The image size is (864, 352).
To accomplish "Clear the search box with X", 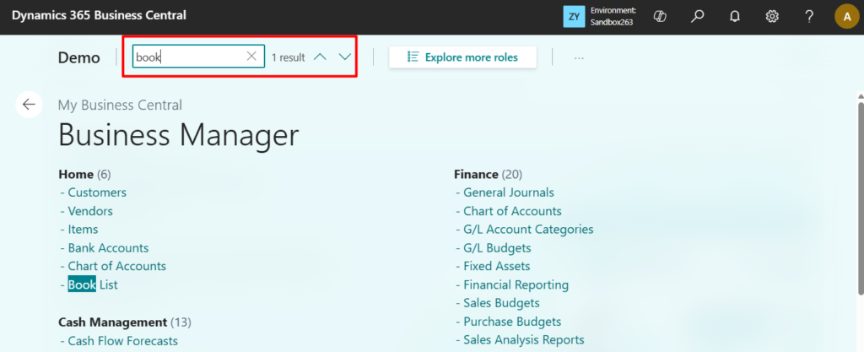I will click(x=251, y=57).
